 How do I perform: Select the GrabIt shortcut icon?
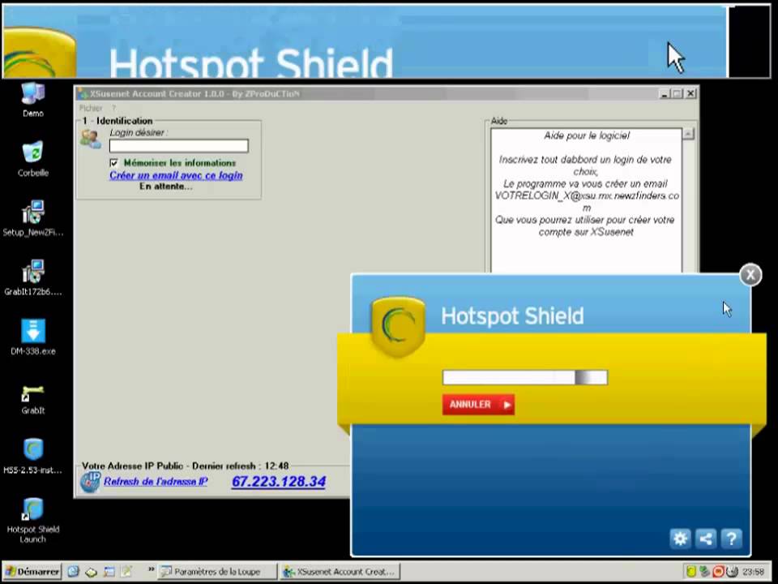(x=32, y=393)
